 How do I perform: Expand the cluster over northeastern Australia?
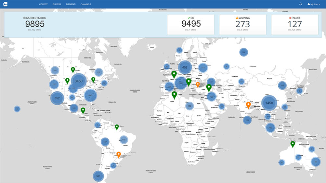311,149
